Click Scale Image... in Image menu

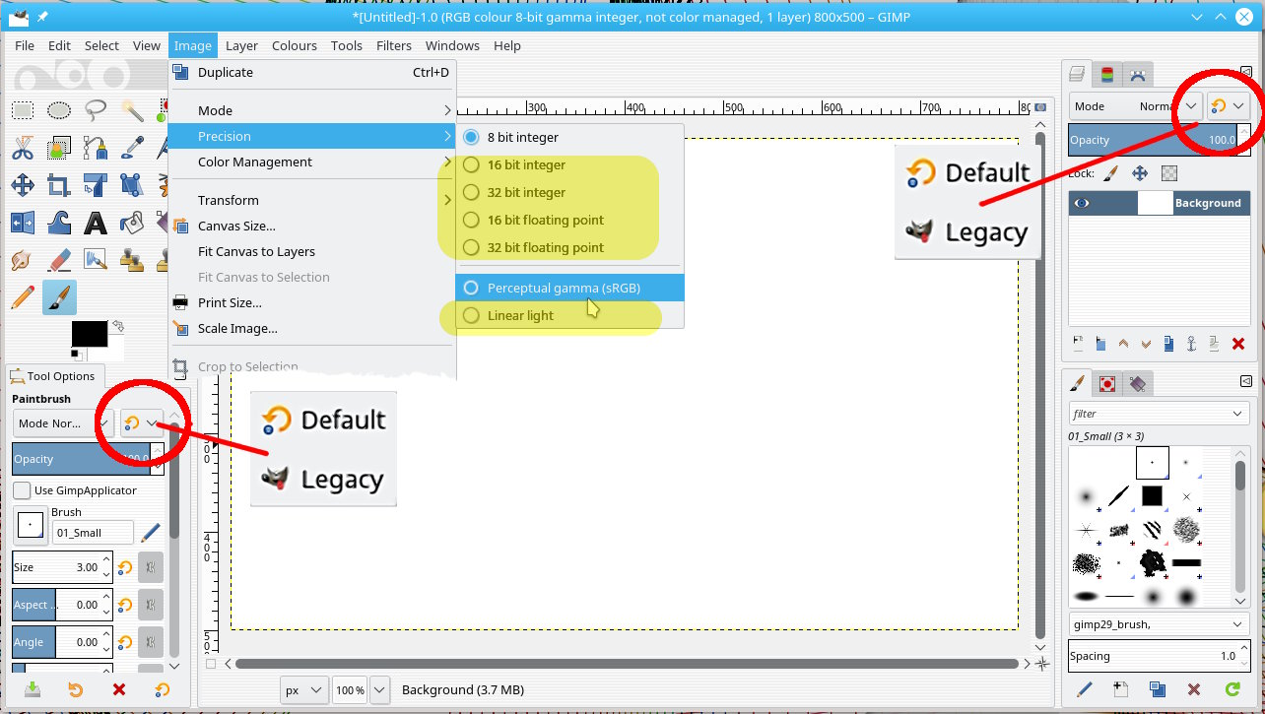click(237, 328)
